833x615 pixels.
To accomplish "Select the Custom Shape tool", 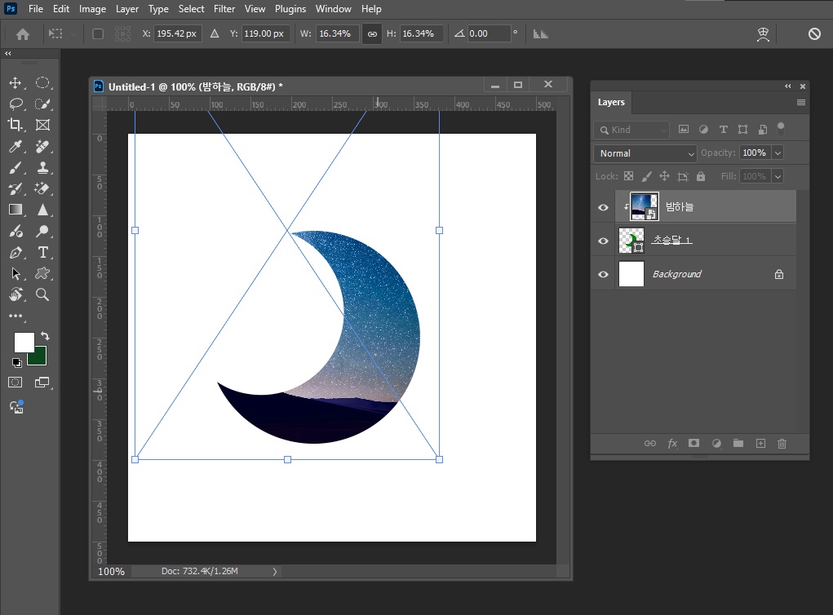I will coord(42,273).
